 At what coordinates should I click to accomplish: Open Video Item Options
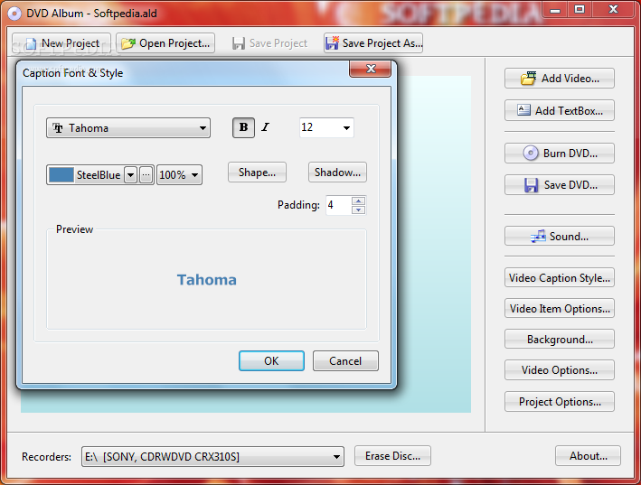pos(560,308)
